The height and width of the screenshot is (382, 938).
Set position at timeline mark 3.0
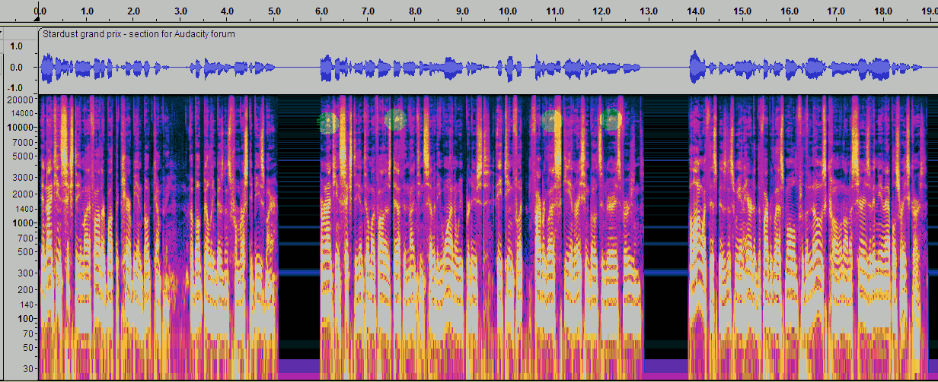[180, 11]
